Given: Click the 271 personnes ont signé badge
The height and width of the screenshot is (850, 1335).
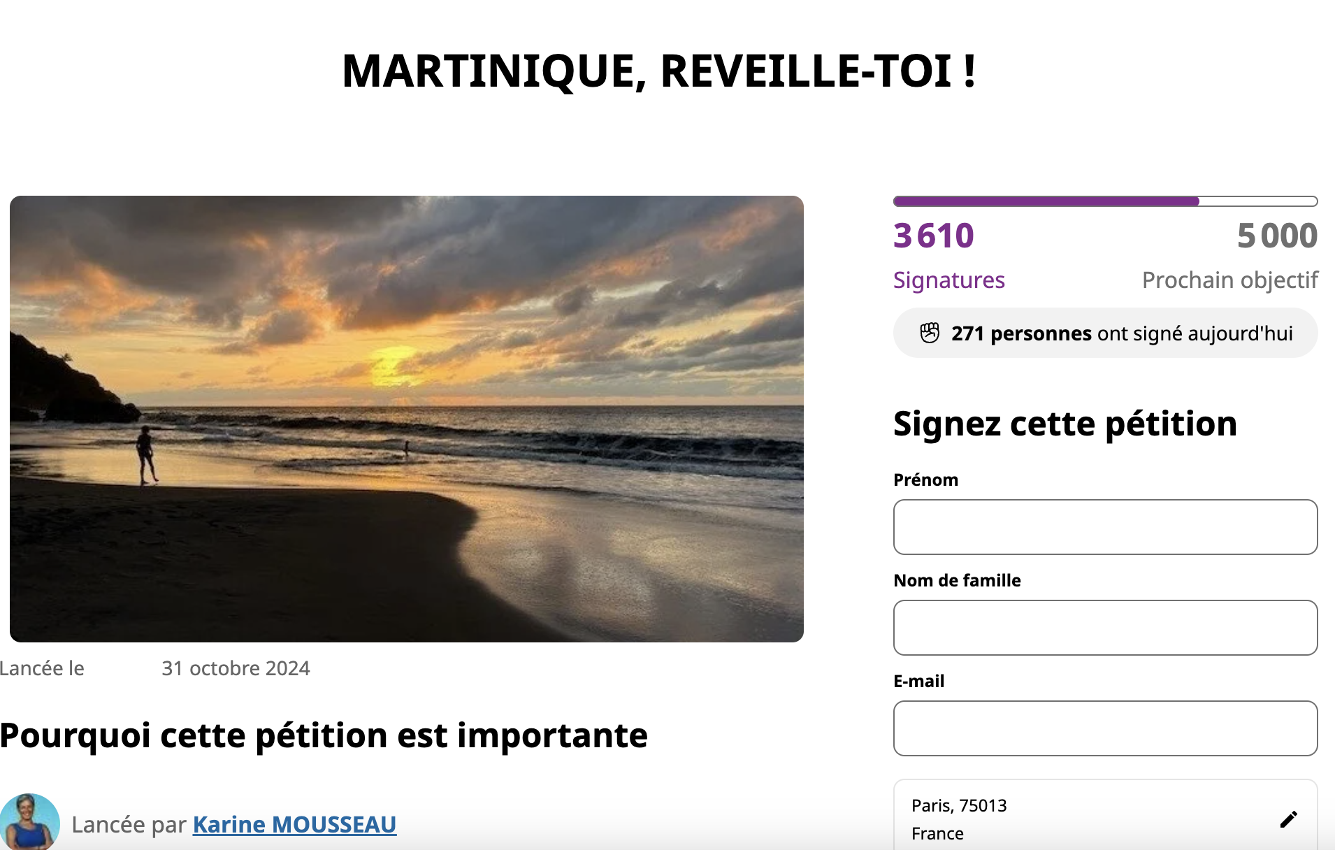Looking at the screenshot, I should 1105,333.
